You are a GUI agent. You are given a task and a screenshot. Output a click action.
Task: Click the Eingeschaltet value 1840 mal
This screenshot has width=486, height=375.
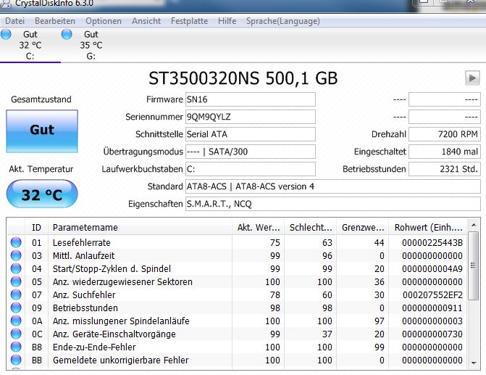pos(445,152)
